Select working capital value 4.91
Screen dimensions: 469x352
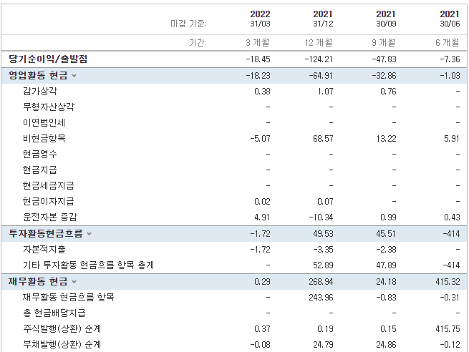[x=262, y=217]
